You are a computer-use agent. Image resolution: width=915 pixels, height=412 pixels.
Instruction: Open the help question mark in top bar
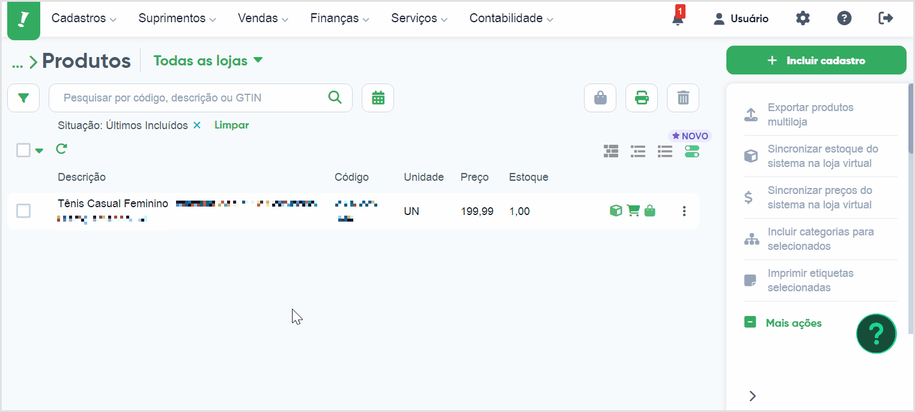[844, 19]
